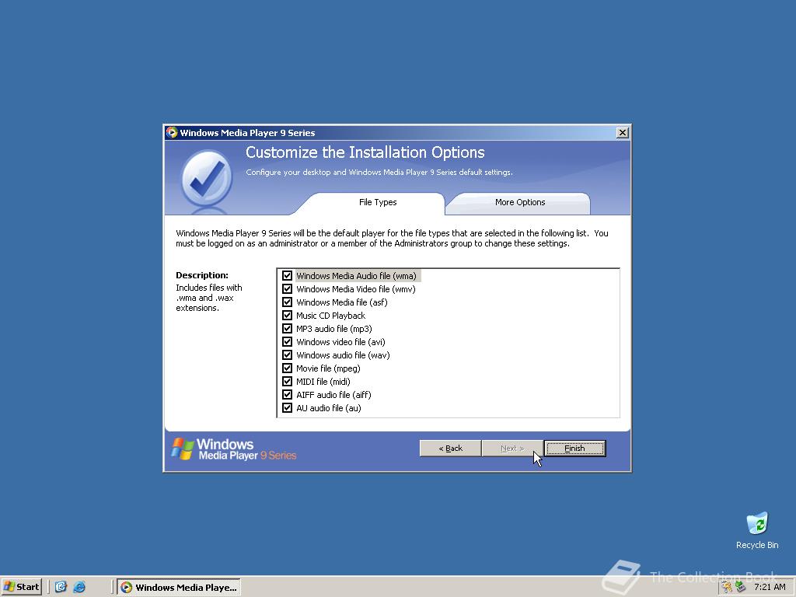The width and height of the screenshot is (796, 597).
Task: Open the Start menu
Action: pos(21,587)
